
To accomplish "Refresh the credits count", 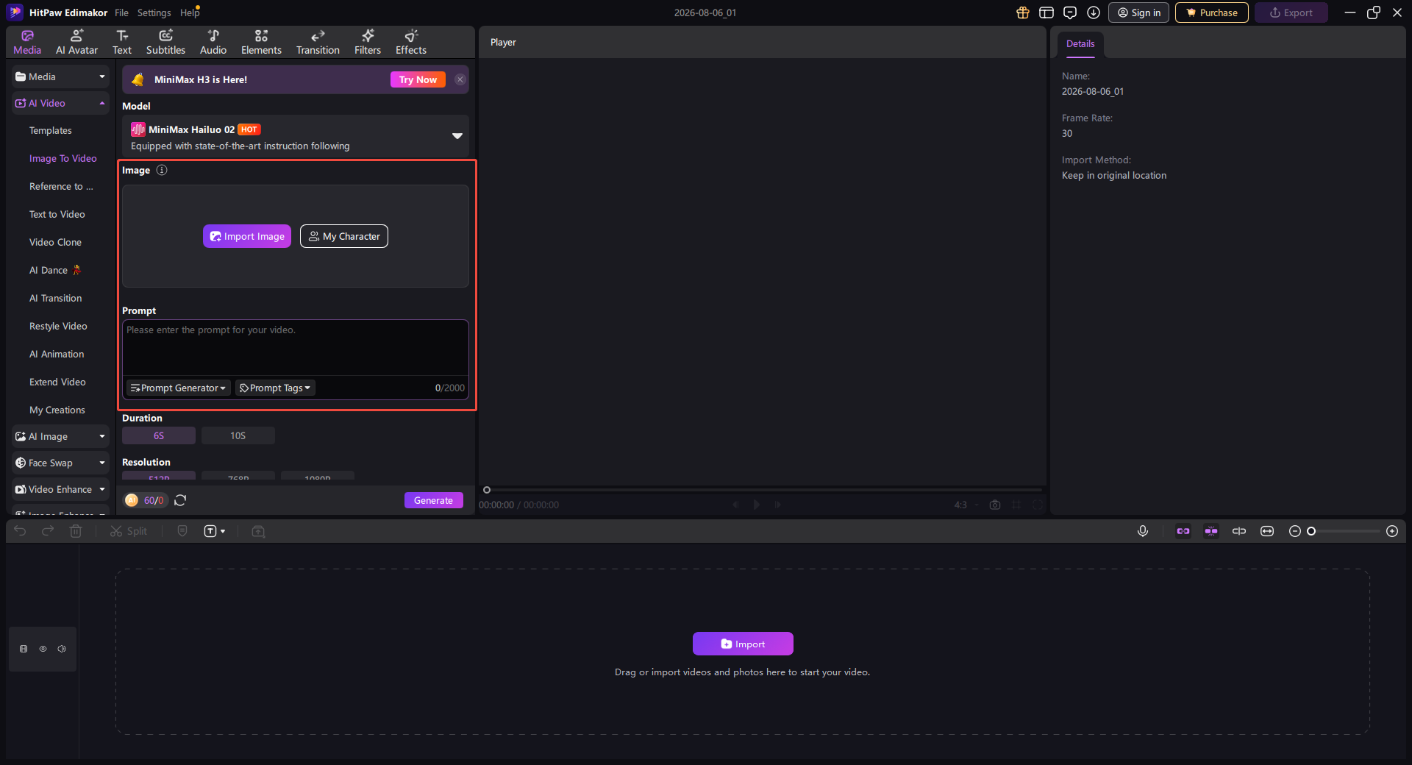I will click(x=180, y=500).
